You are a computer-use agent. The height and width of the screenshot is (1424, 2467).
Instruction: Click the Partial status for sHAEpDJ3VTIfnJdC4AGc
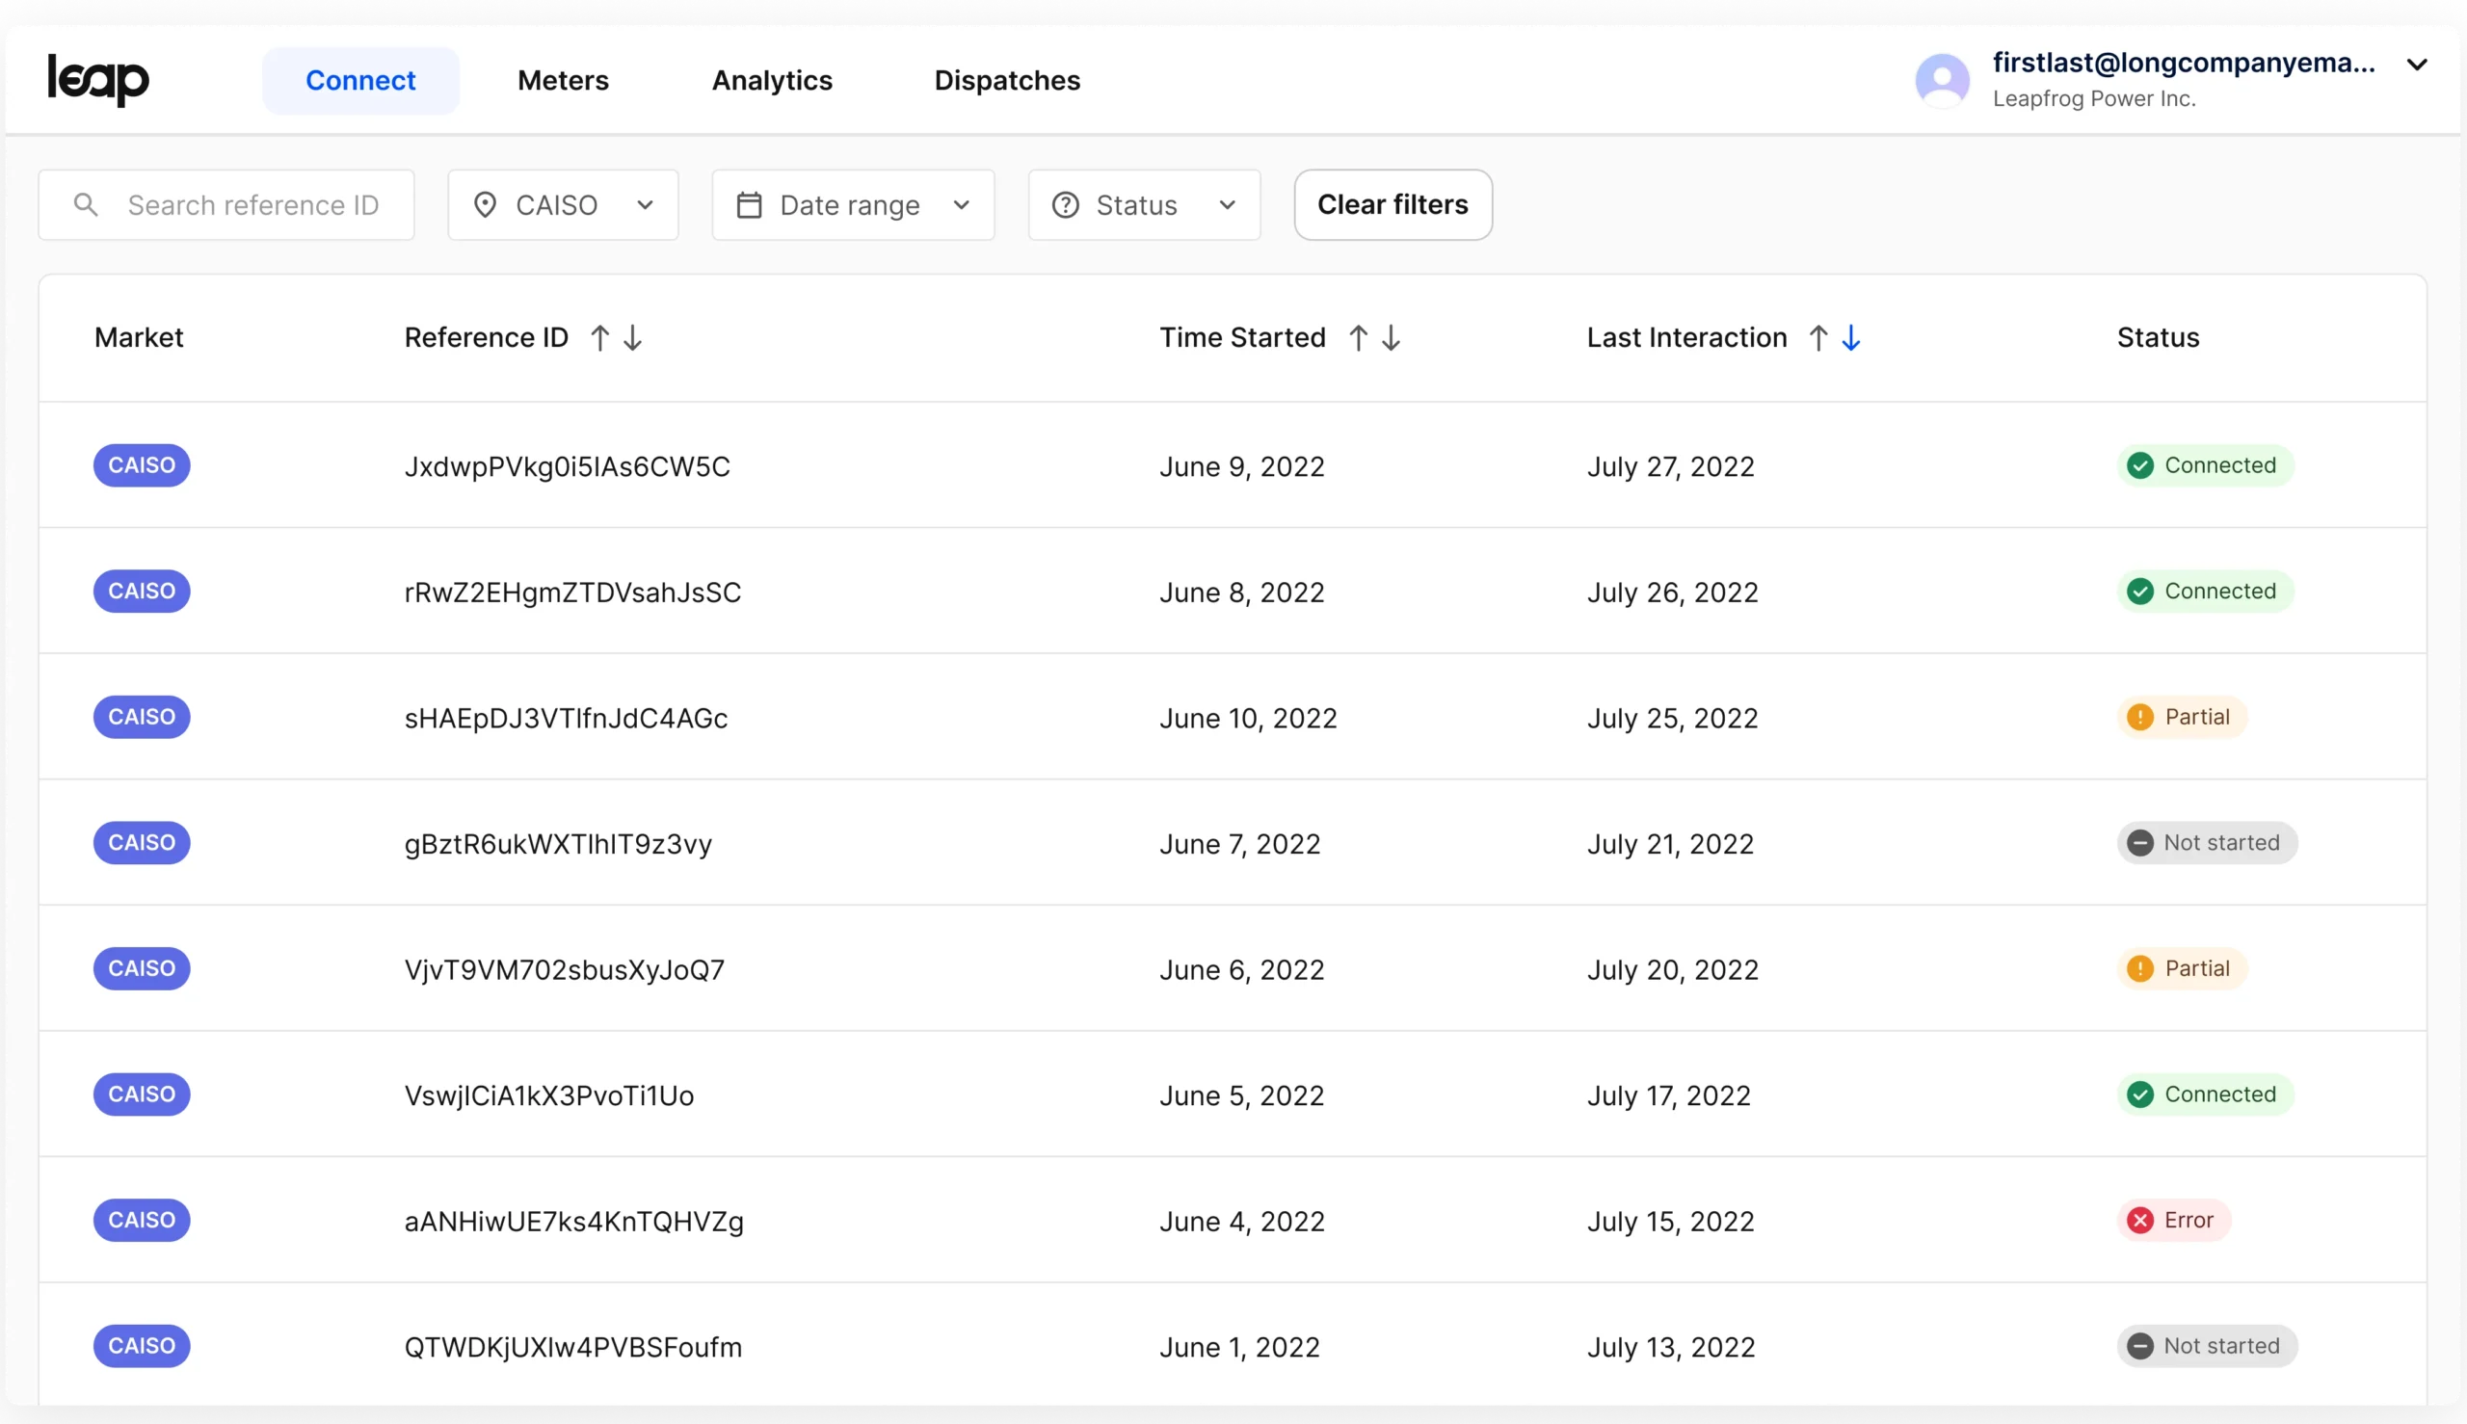click(2182, 717)
